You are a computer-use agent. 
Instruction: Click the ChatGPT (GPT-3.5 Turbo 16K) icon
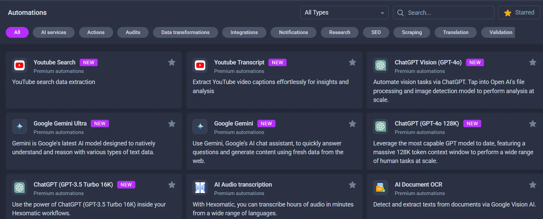click(20, 188)
